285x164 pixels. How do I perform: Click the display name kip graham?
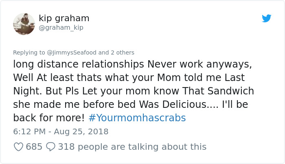pos(64,18)
